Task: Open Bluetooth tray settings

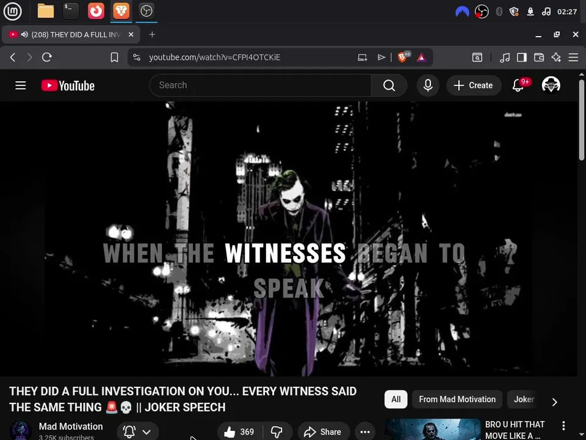Action: point(499,12)
